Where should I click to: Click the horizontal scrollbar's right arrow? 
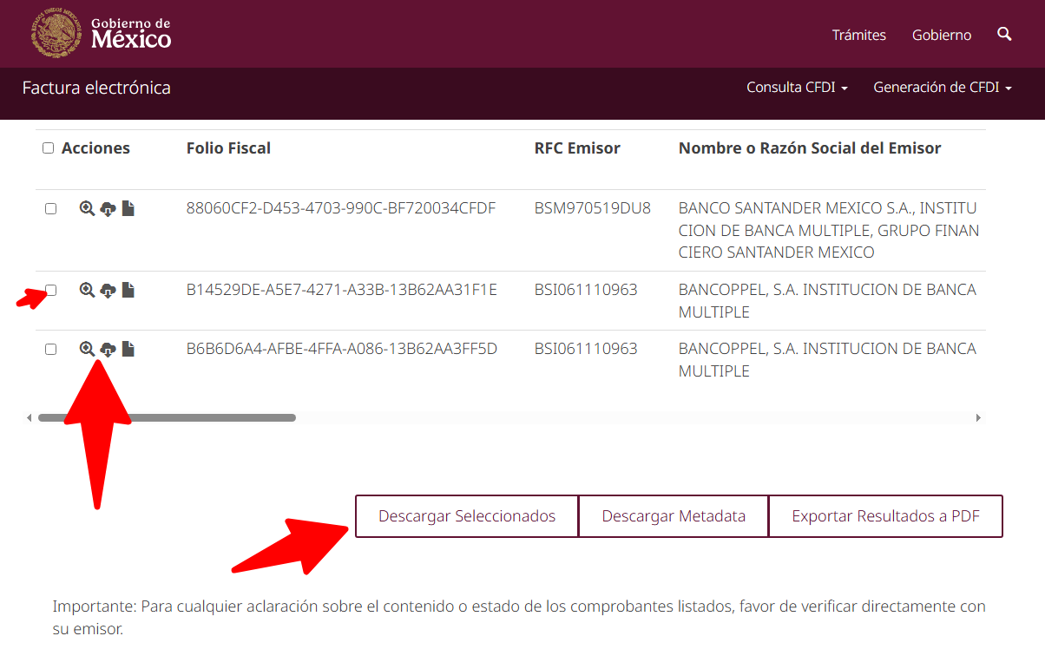tap(978, 418)
